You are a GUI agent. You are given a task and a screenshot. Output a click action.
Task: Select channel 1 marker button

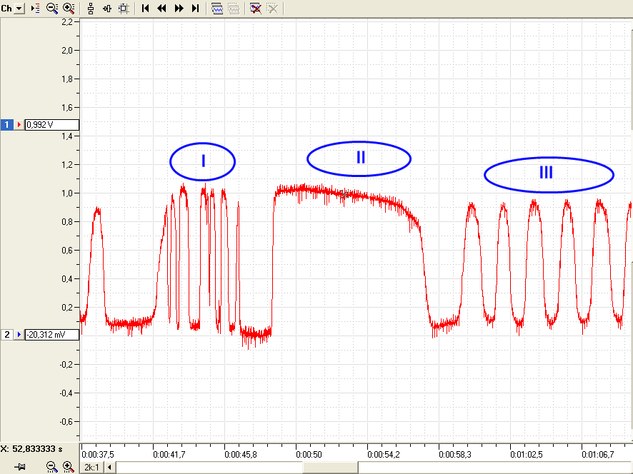(6, 125)
